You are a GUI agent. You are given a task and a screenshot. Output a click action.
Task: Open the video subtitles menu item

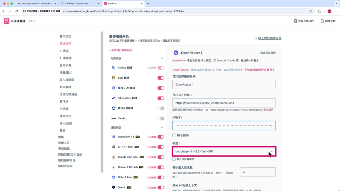(x=65, y=65)
